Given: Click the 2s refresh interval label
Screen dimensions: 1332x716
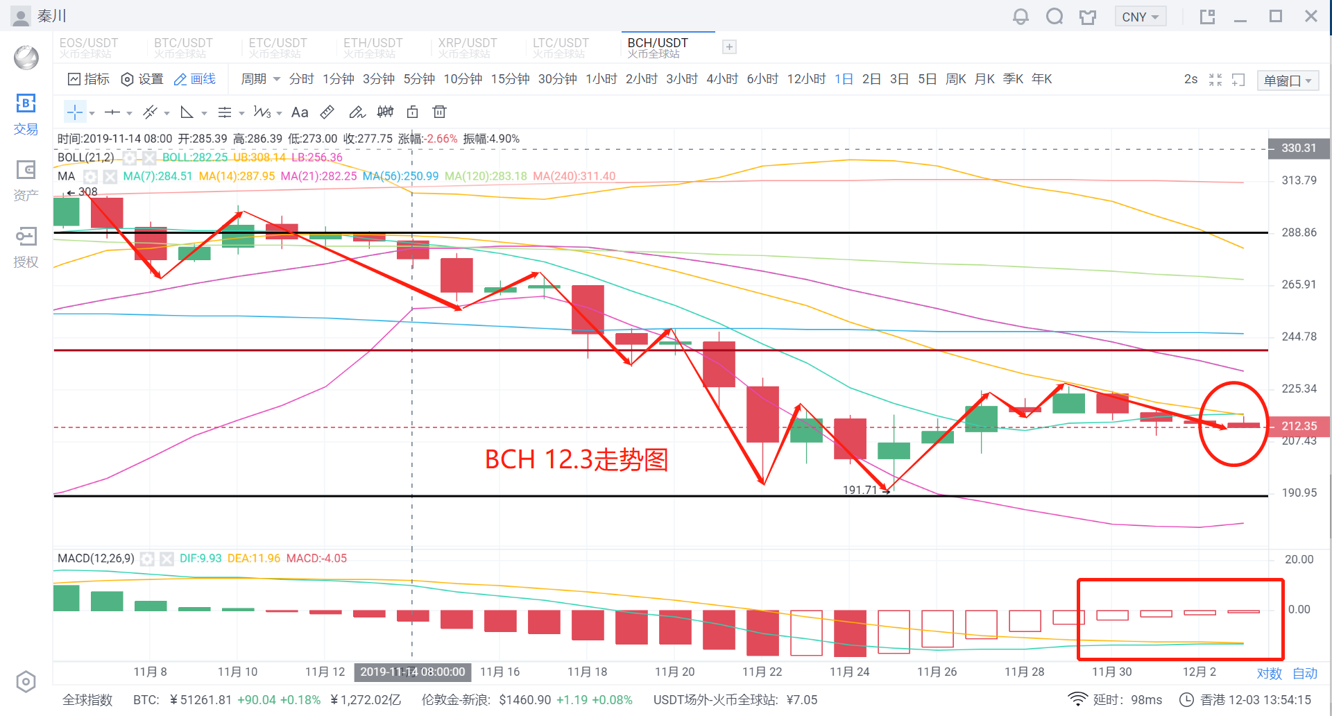Looking at the screenshot, I should (x=1190, y=79).
